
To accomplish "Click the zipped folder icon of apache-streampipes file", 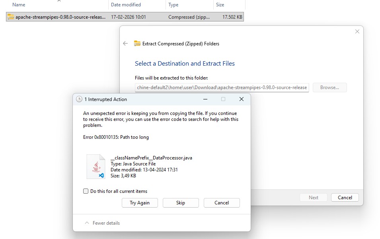I will [11, 17].
